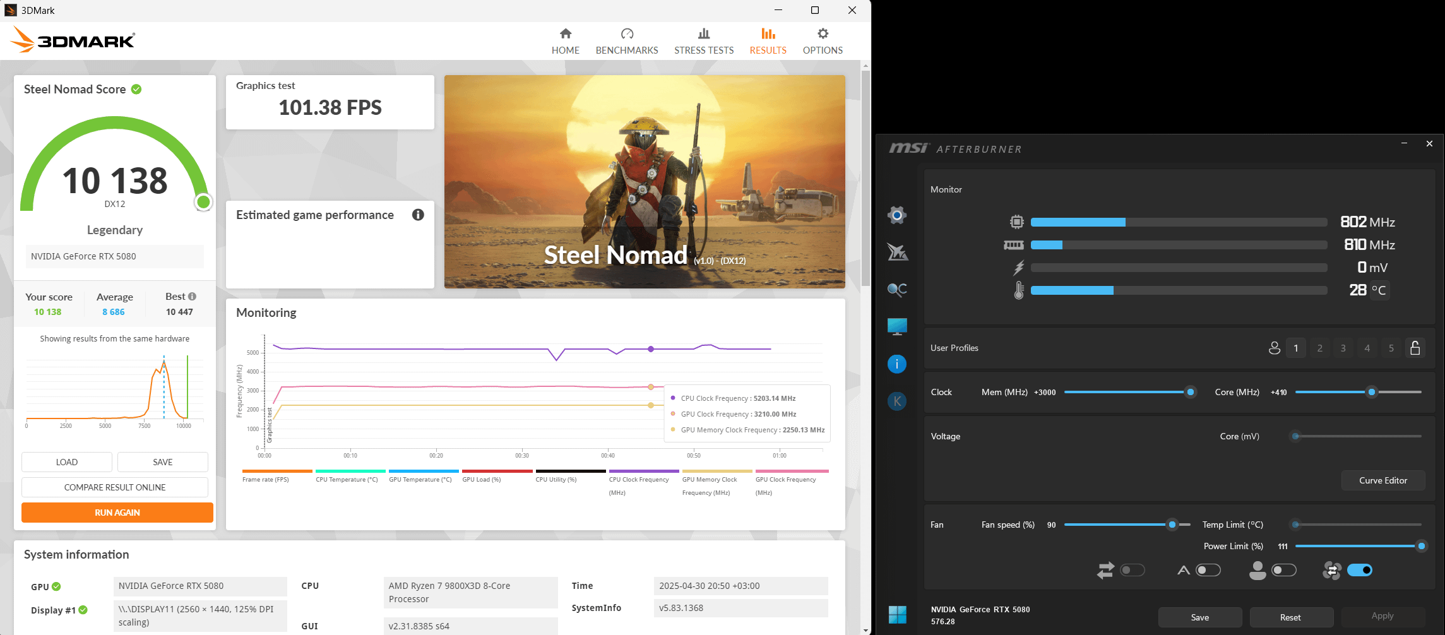This screenshot has height=635, width=1445.
Task: Click the sync arrows icon below fan controls
Action: [x=1105, y=571]
